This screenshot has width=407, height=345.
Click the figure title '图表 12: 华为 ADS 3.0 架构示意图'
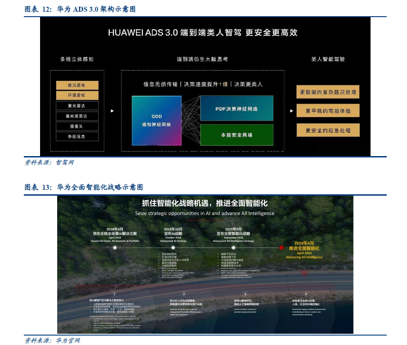(x=80, y=9)
